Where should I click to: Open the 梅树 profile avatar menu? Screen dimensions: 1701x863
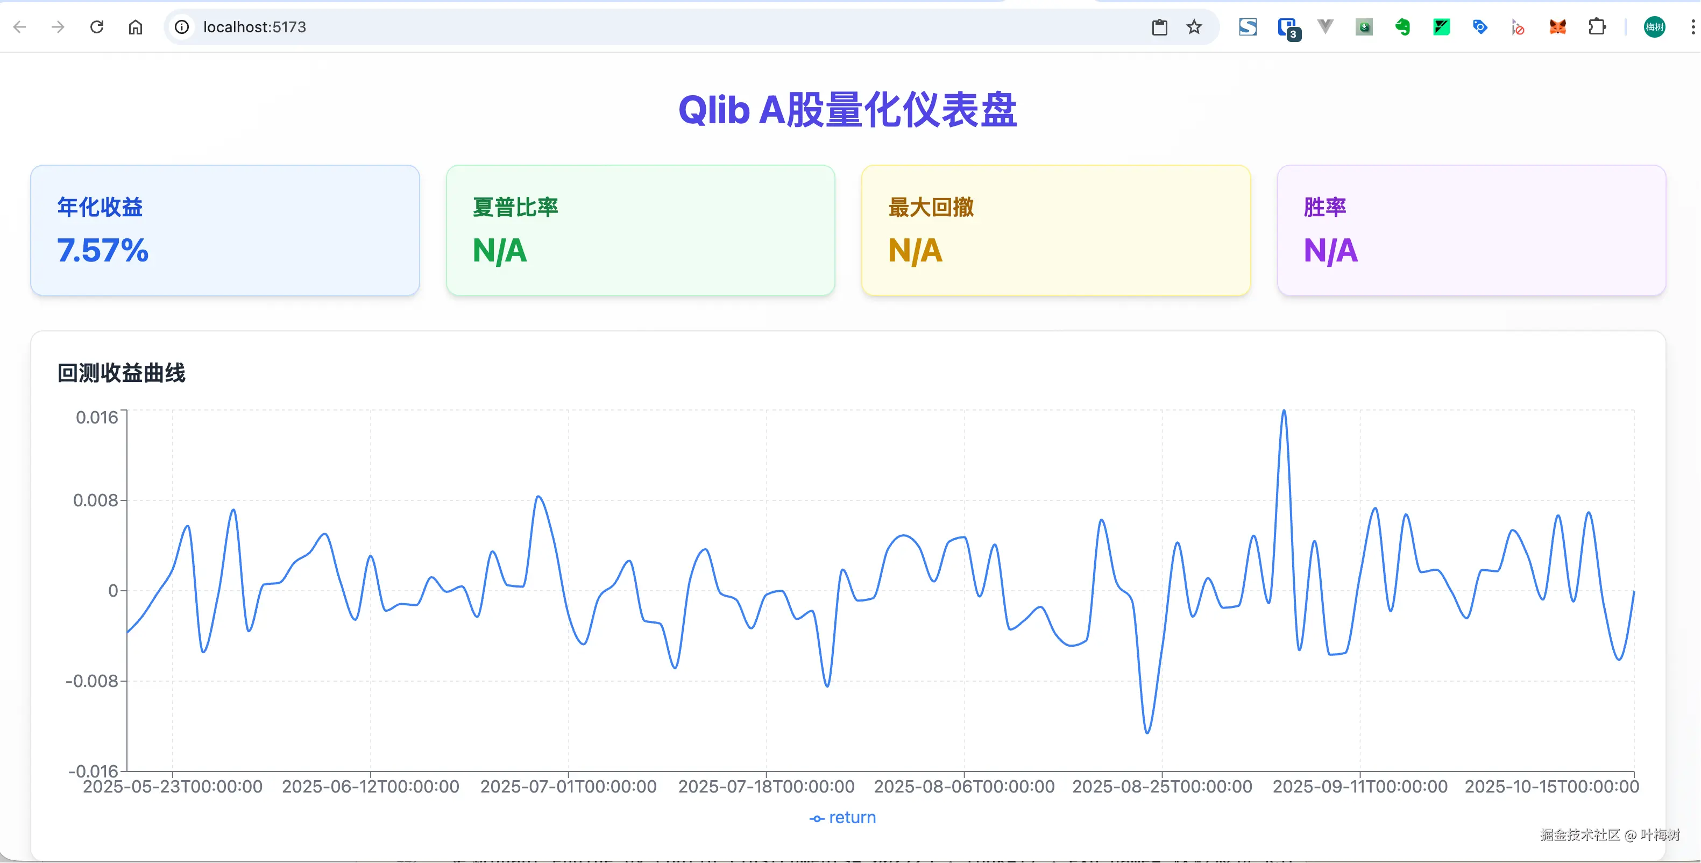[1654, 27]
